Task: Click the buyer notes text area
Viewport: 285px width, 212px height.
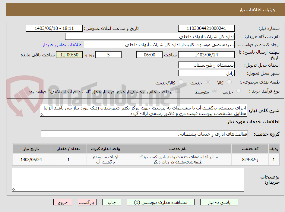Action: click(128, 180)
